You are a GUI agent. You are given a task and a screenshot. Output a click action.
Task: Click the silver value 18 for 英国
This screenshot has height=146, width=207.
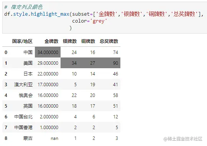pyautogui.click(x=74, y=106)
